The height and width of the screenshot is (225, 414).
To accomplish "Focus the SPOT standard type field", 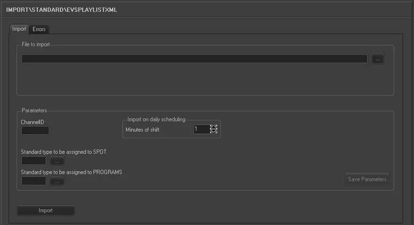I will coord(34,161).
